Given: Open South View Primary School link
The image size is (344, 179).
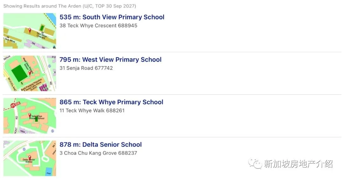Looking at the screenshot, I should (112, 17).
